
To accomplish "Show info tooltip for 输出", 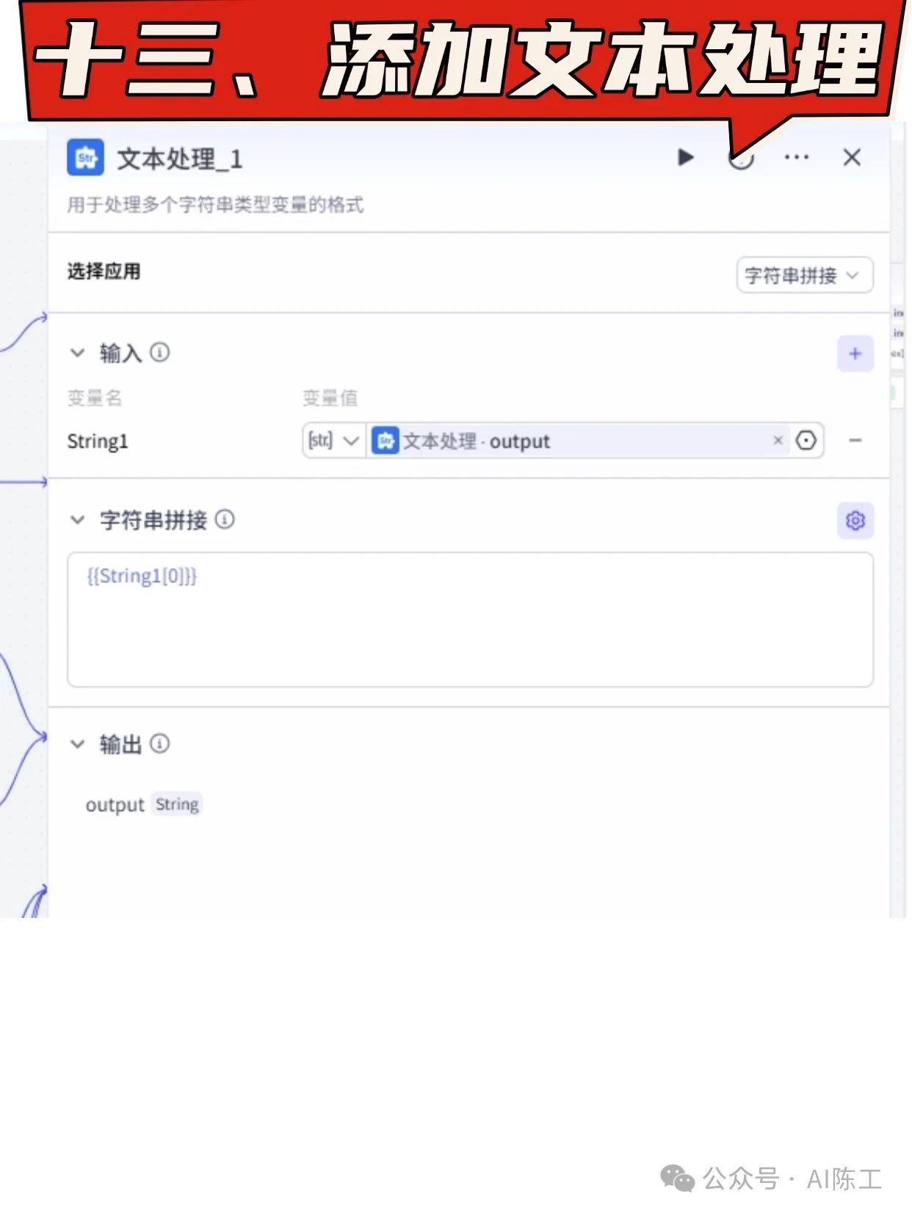I will (x=159, y=744).
